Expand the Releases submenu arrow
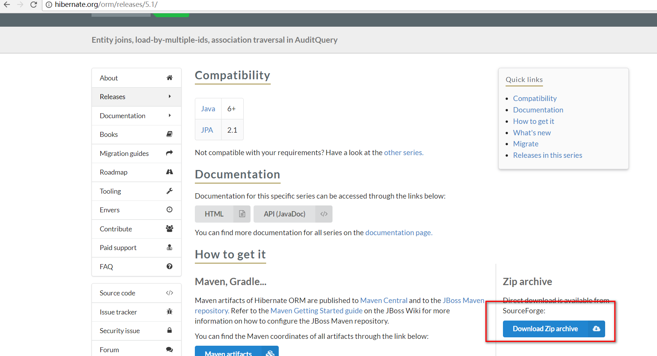Screen dimensions: 657x356 click(x=170, y=96)
